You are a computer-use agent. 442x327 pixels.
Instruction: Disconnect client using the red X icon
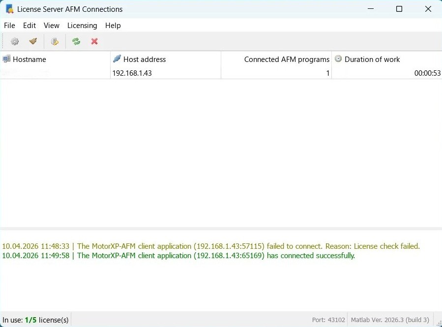pos(94,41)
